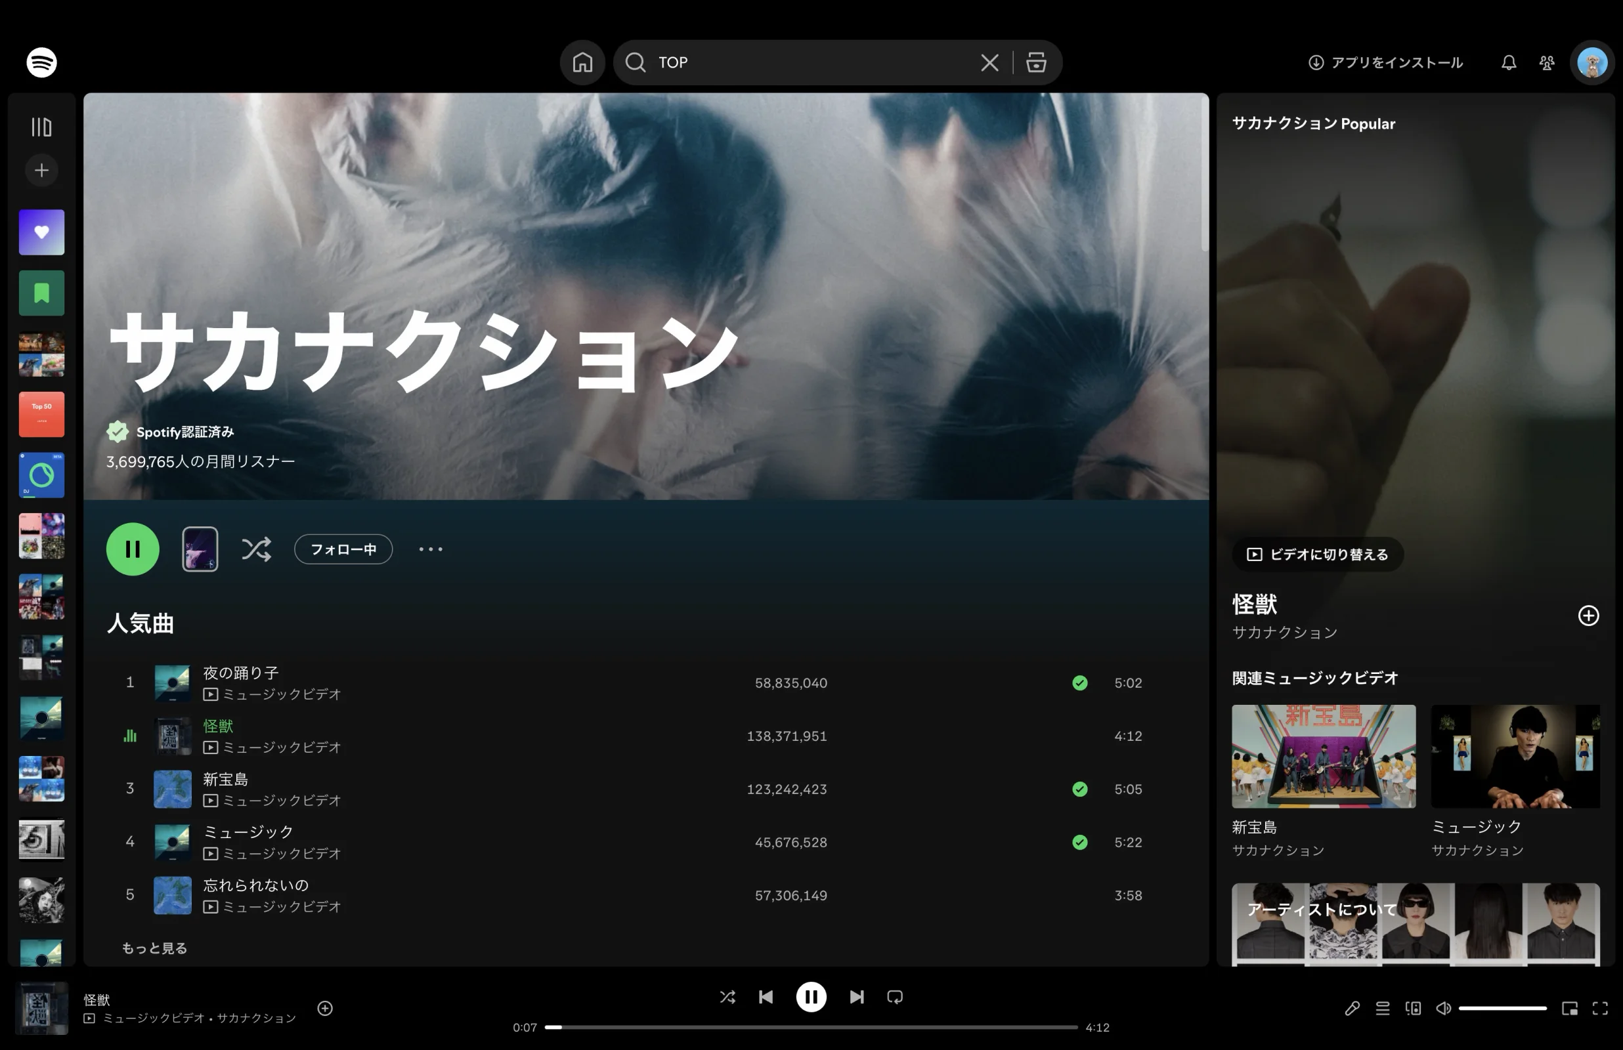Click ビデオに切り替える button
The width and height of the screenshot is (1623, 1050).
point(1318,555)
